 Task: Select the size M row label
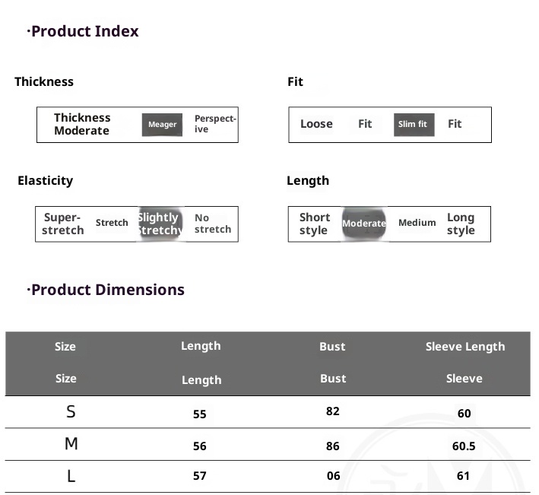(x=71, y=444)
